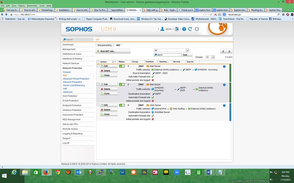Go to previous page of NAT rules
The height and width of the screenshot is (183, 294).
click(223, 51)
